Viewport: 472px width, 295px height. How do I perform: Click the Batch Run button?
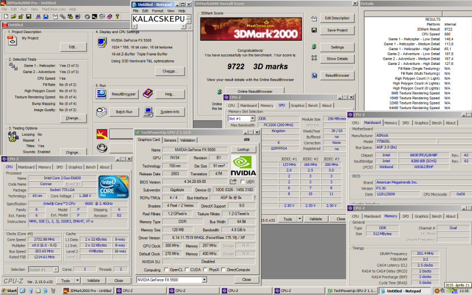pyautogui.click(x=124, y=112)
